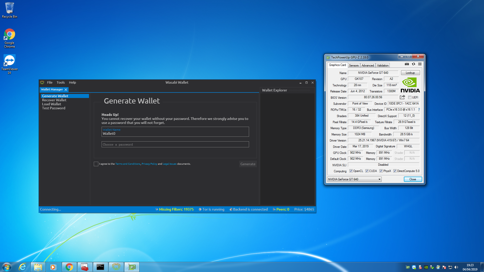Click the GPU-Z Lookup button
The image size is (484, 272).
(x=410, y=73)
